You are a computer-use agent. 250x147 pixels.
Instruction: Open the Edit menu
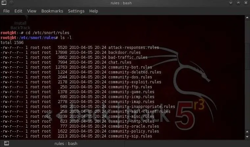[18, 11]
